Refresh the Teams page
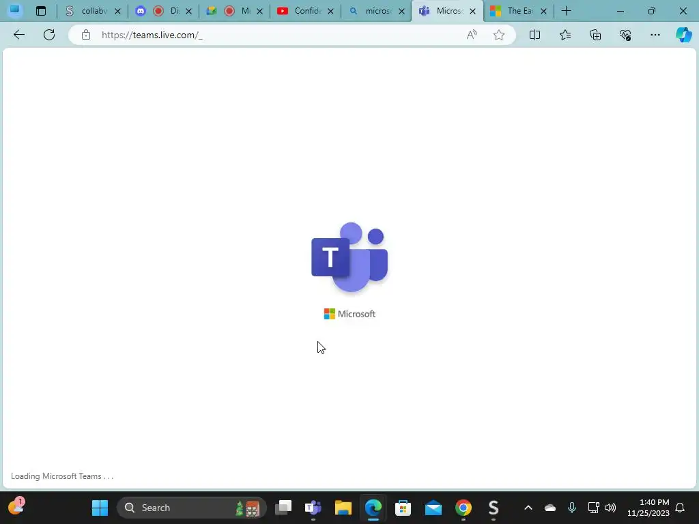Image resolution: width=699 pixels, height=524 pixels. [49, 35]
